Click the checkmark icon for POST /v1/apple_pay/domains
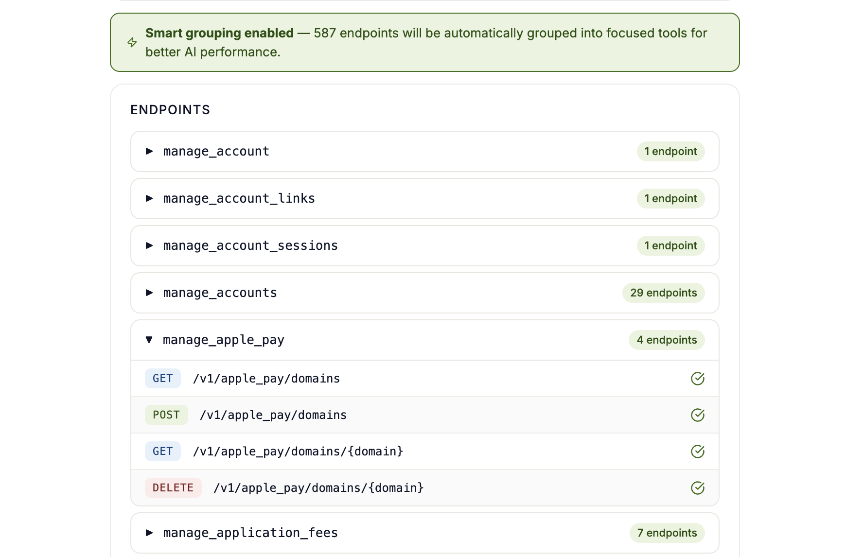 point(697,415)
